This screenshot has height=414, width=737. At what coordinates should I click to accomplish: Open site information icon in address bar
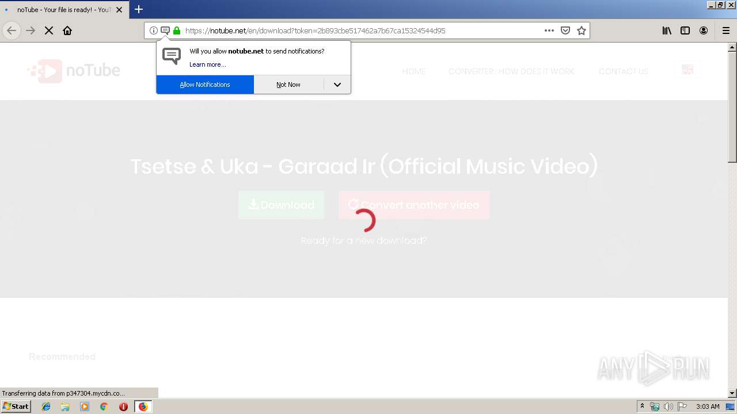pos(154,30)
